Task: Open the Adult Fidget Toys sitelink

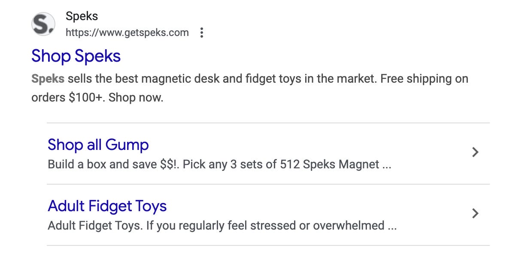Action: [x=107, y=206]
